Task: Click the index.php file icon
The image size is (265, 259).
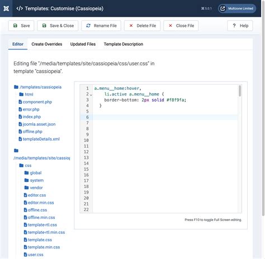Action: [x=20, y=117]
